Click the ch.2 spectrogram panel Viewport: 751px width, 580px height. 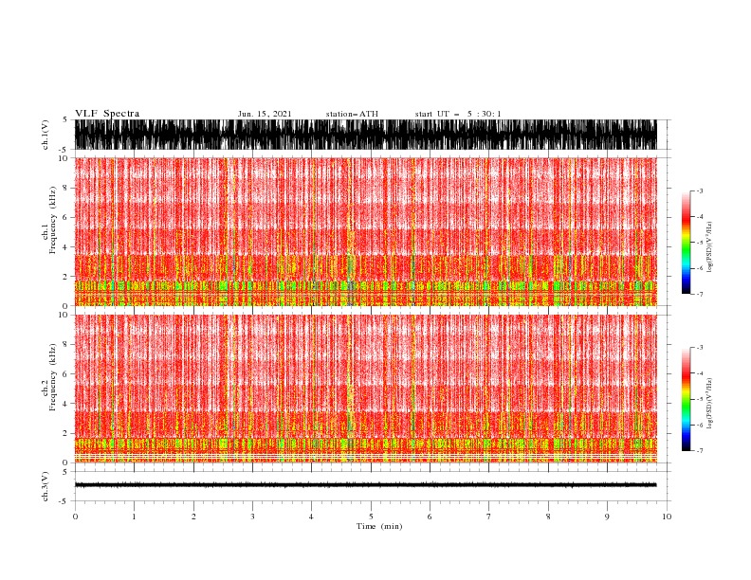pos(365,389)
